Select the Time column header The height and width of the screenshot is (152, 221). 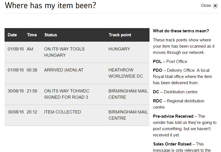coord(32,35)
